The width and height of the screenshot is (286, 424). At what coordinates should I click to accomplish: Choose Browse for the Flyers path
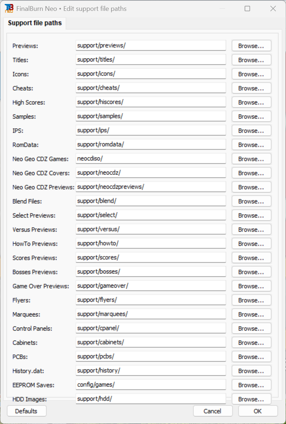(x=251, y=300)
